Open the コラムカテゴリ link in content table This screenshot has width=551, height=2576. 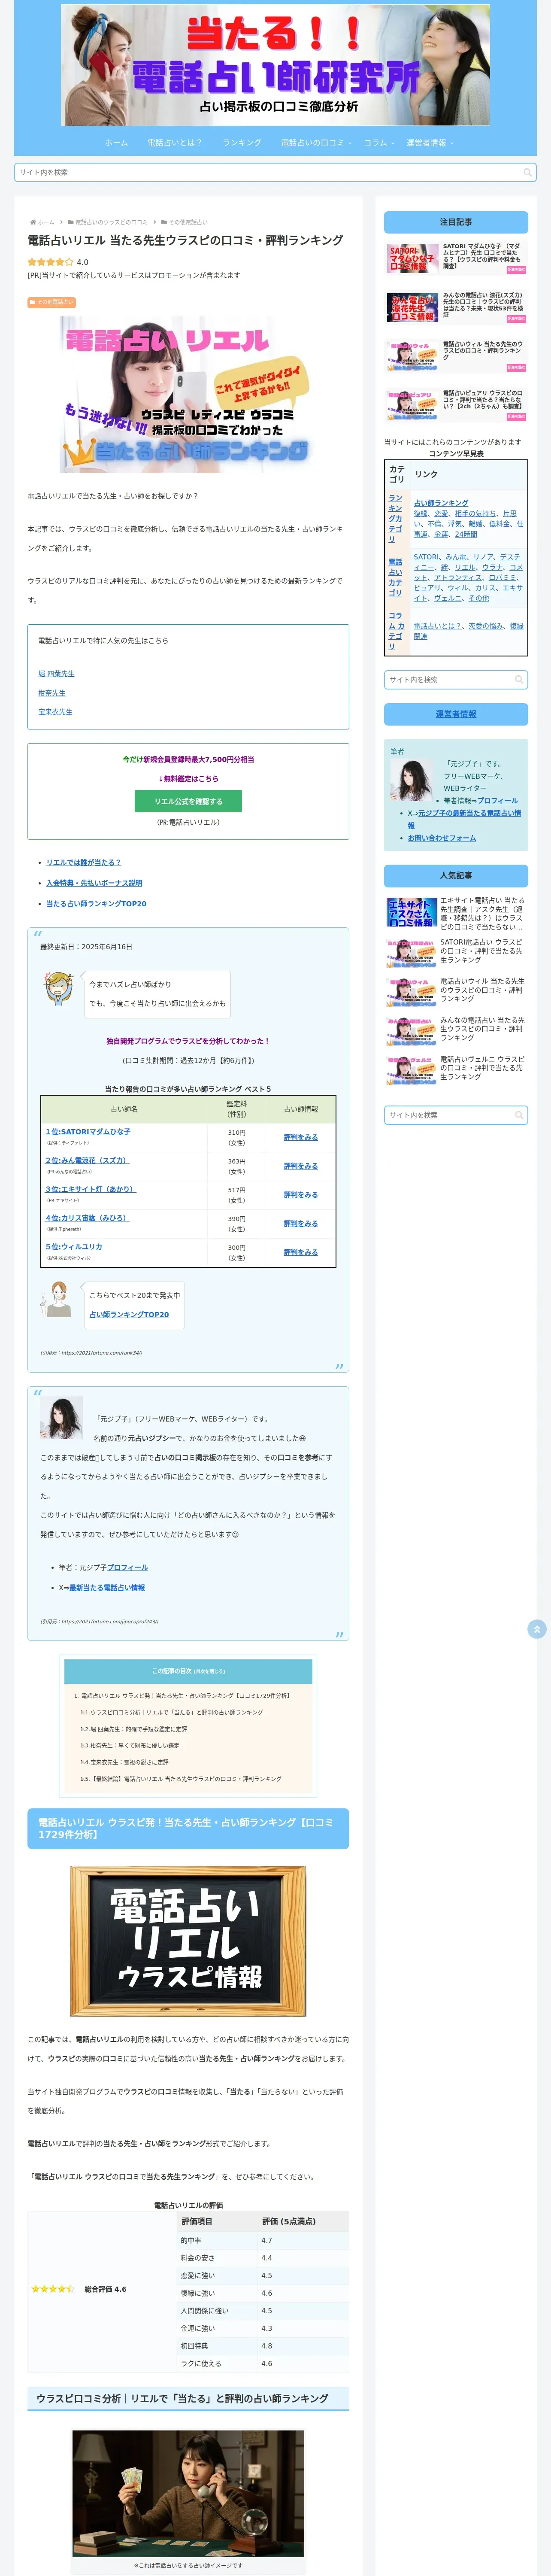click(396, 631)
